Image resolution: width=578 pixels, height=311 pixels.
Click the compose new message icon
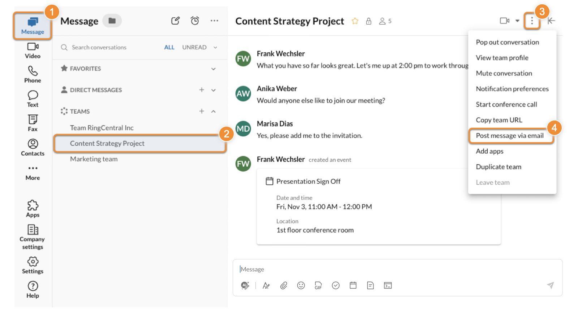pyautogui.click(x=175, y=21)
